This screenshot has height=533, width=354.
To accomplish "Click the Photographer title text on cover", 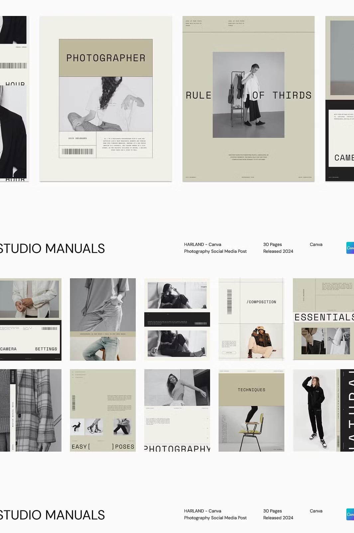I will coord(106,58).
